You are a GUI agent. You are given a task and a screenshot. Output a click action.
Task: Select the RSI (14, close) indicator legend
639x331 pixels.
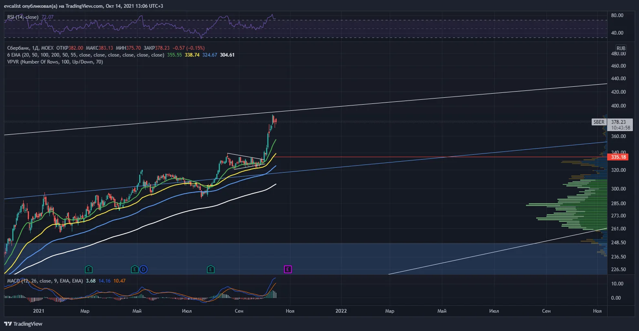click(x=23, y=17)
